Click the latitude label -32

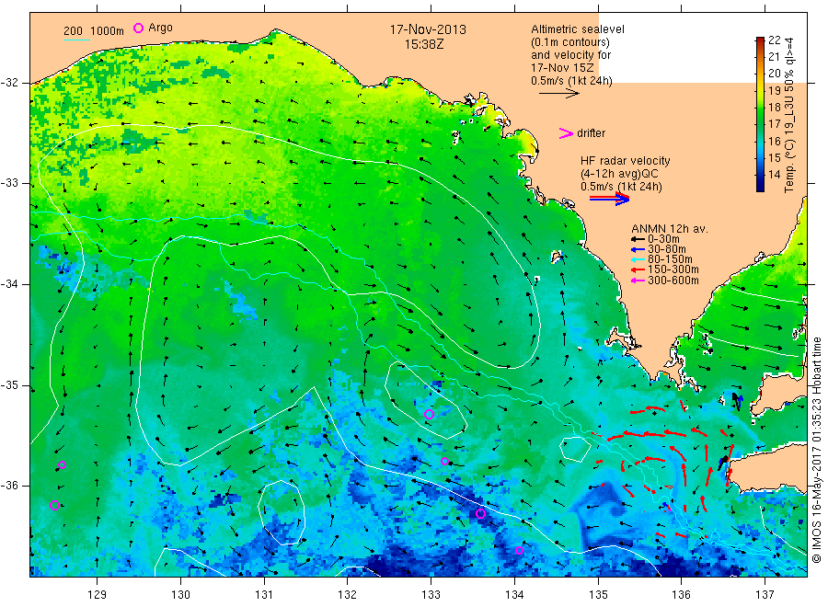[9, 83]
